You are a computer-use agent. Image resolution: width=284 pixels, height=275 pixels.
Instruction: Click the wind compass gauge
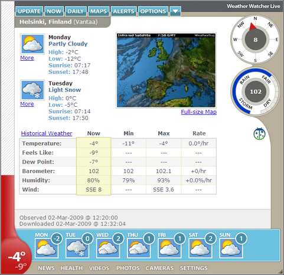[255, 40]
